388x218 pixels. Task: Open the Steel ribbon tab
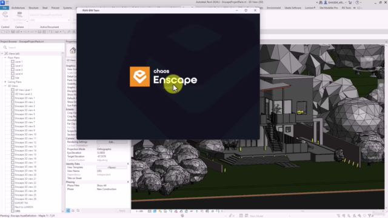(45, 8)
